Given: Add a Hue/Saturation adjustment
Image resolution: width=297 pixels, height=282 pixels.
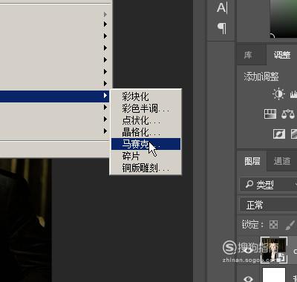Looking at the screenshot, I should tap(270, 114).
